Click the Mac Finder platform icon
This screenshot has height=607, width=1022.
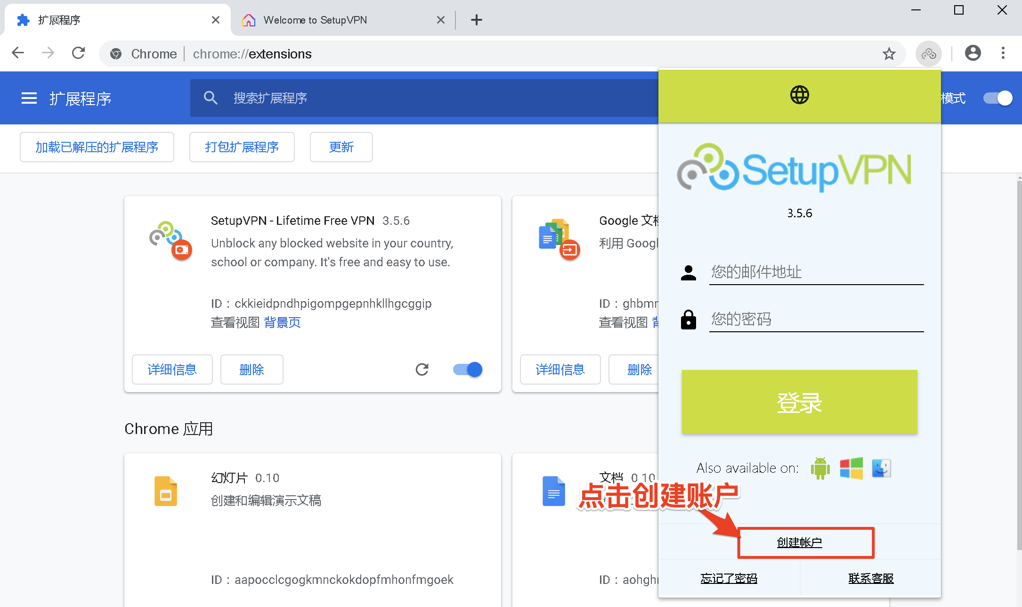[x=881, y=468]
